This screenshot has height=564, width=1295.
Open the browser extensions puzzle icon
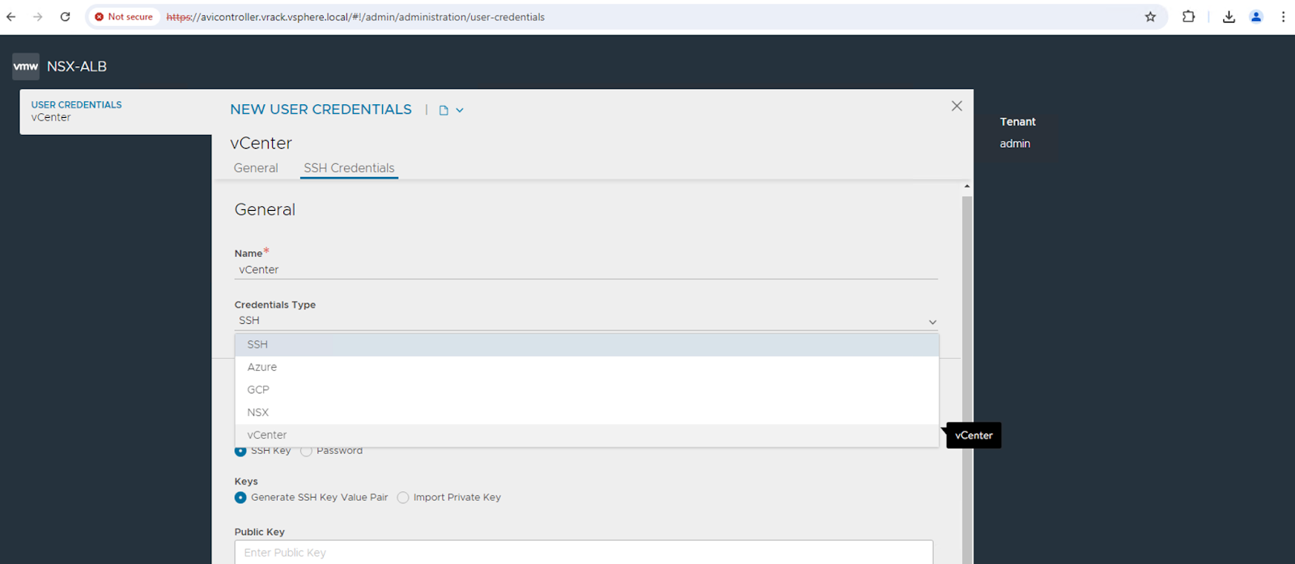1188,16
